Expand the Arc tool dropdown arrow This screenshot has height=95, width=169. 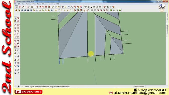(x=30, y=7)
